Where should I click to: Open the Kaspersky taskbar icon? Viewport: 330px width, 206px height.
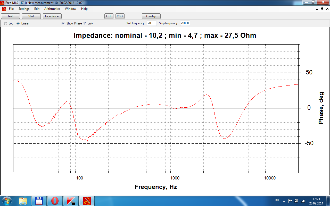pos(71,201)
